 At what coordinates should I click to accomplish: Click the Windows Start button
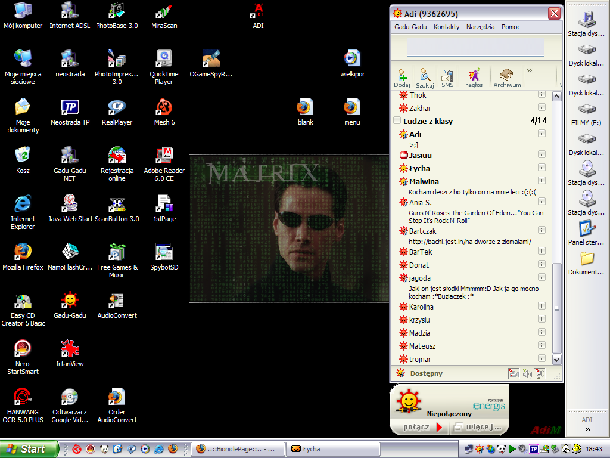[29, 449]
